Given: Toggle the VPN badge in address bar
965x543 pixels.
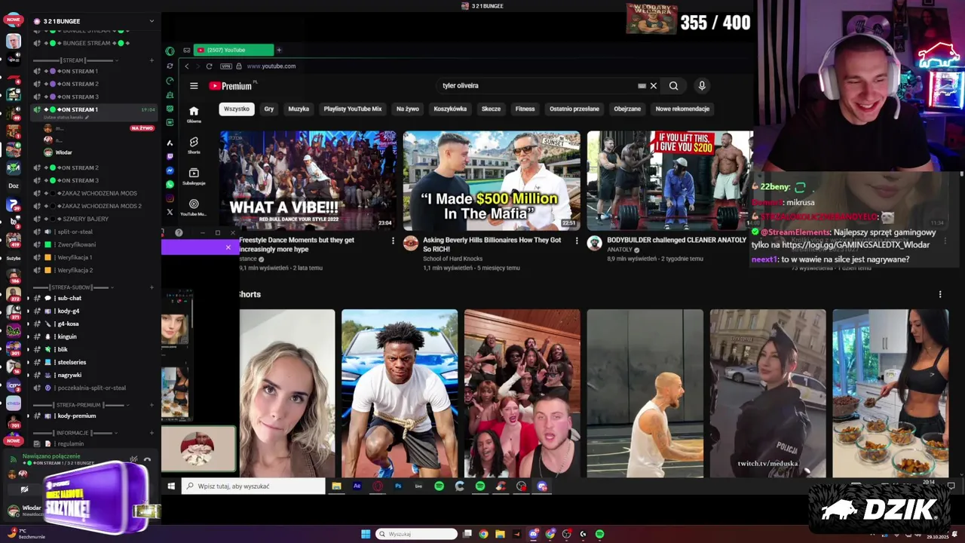Looking at the screenshot, I should click(x=225, y=66).
